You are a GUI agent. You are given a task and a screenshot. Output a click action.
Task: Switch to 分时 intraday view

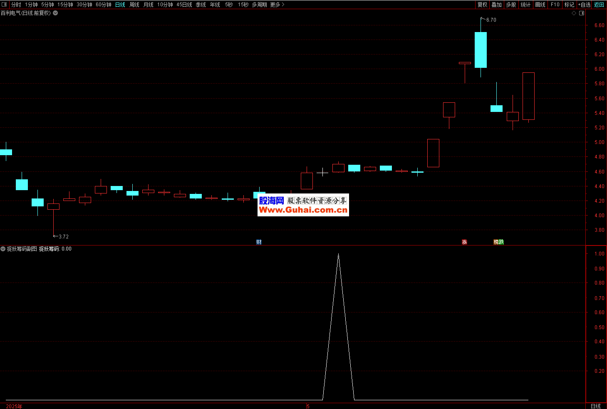pos(16,5)
